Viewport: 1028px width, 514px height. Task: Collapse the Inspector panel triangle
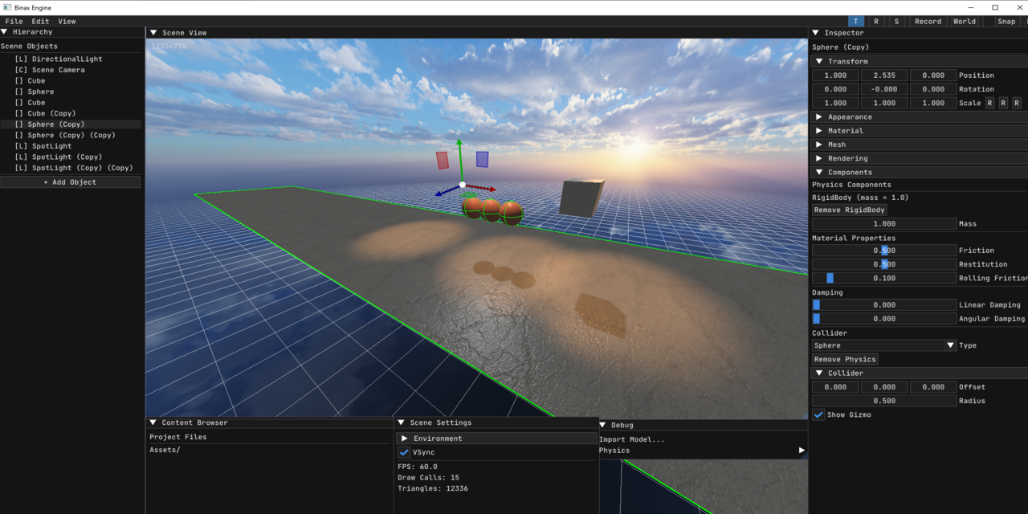(816, 33)
